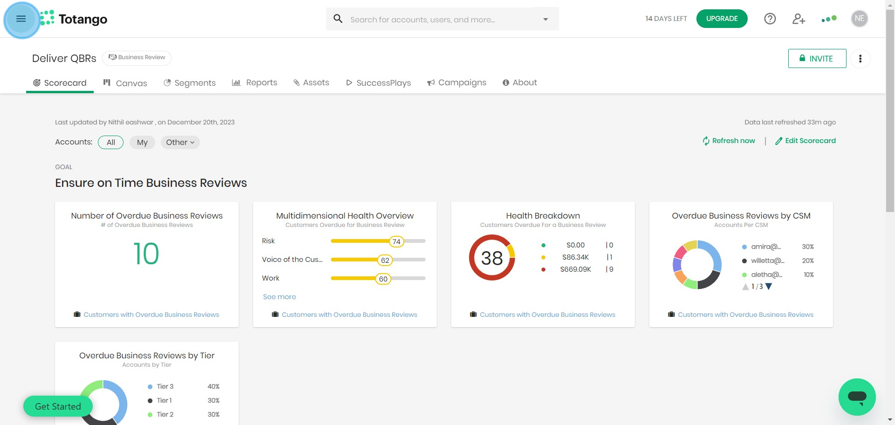
Task: Click the Refresh now icon
Action: click(706, 141)
